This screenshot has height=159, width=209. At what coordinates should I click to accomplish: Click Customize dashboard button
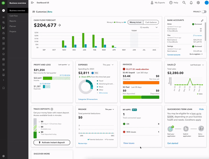[42, 12]
